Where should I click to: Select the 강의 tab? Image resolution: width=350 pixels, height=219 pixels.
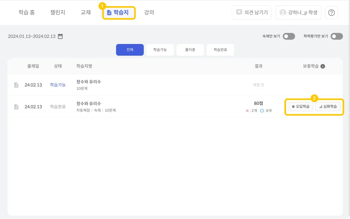point(149,13)
